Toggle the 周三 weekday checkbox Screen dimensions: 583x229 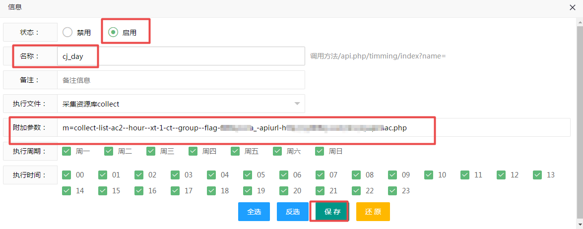pos(151,151)
